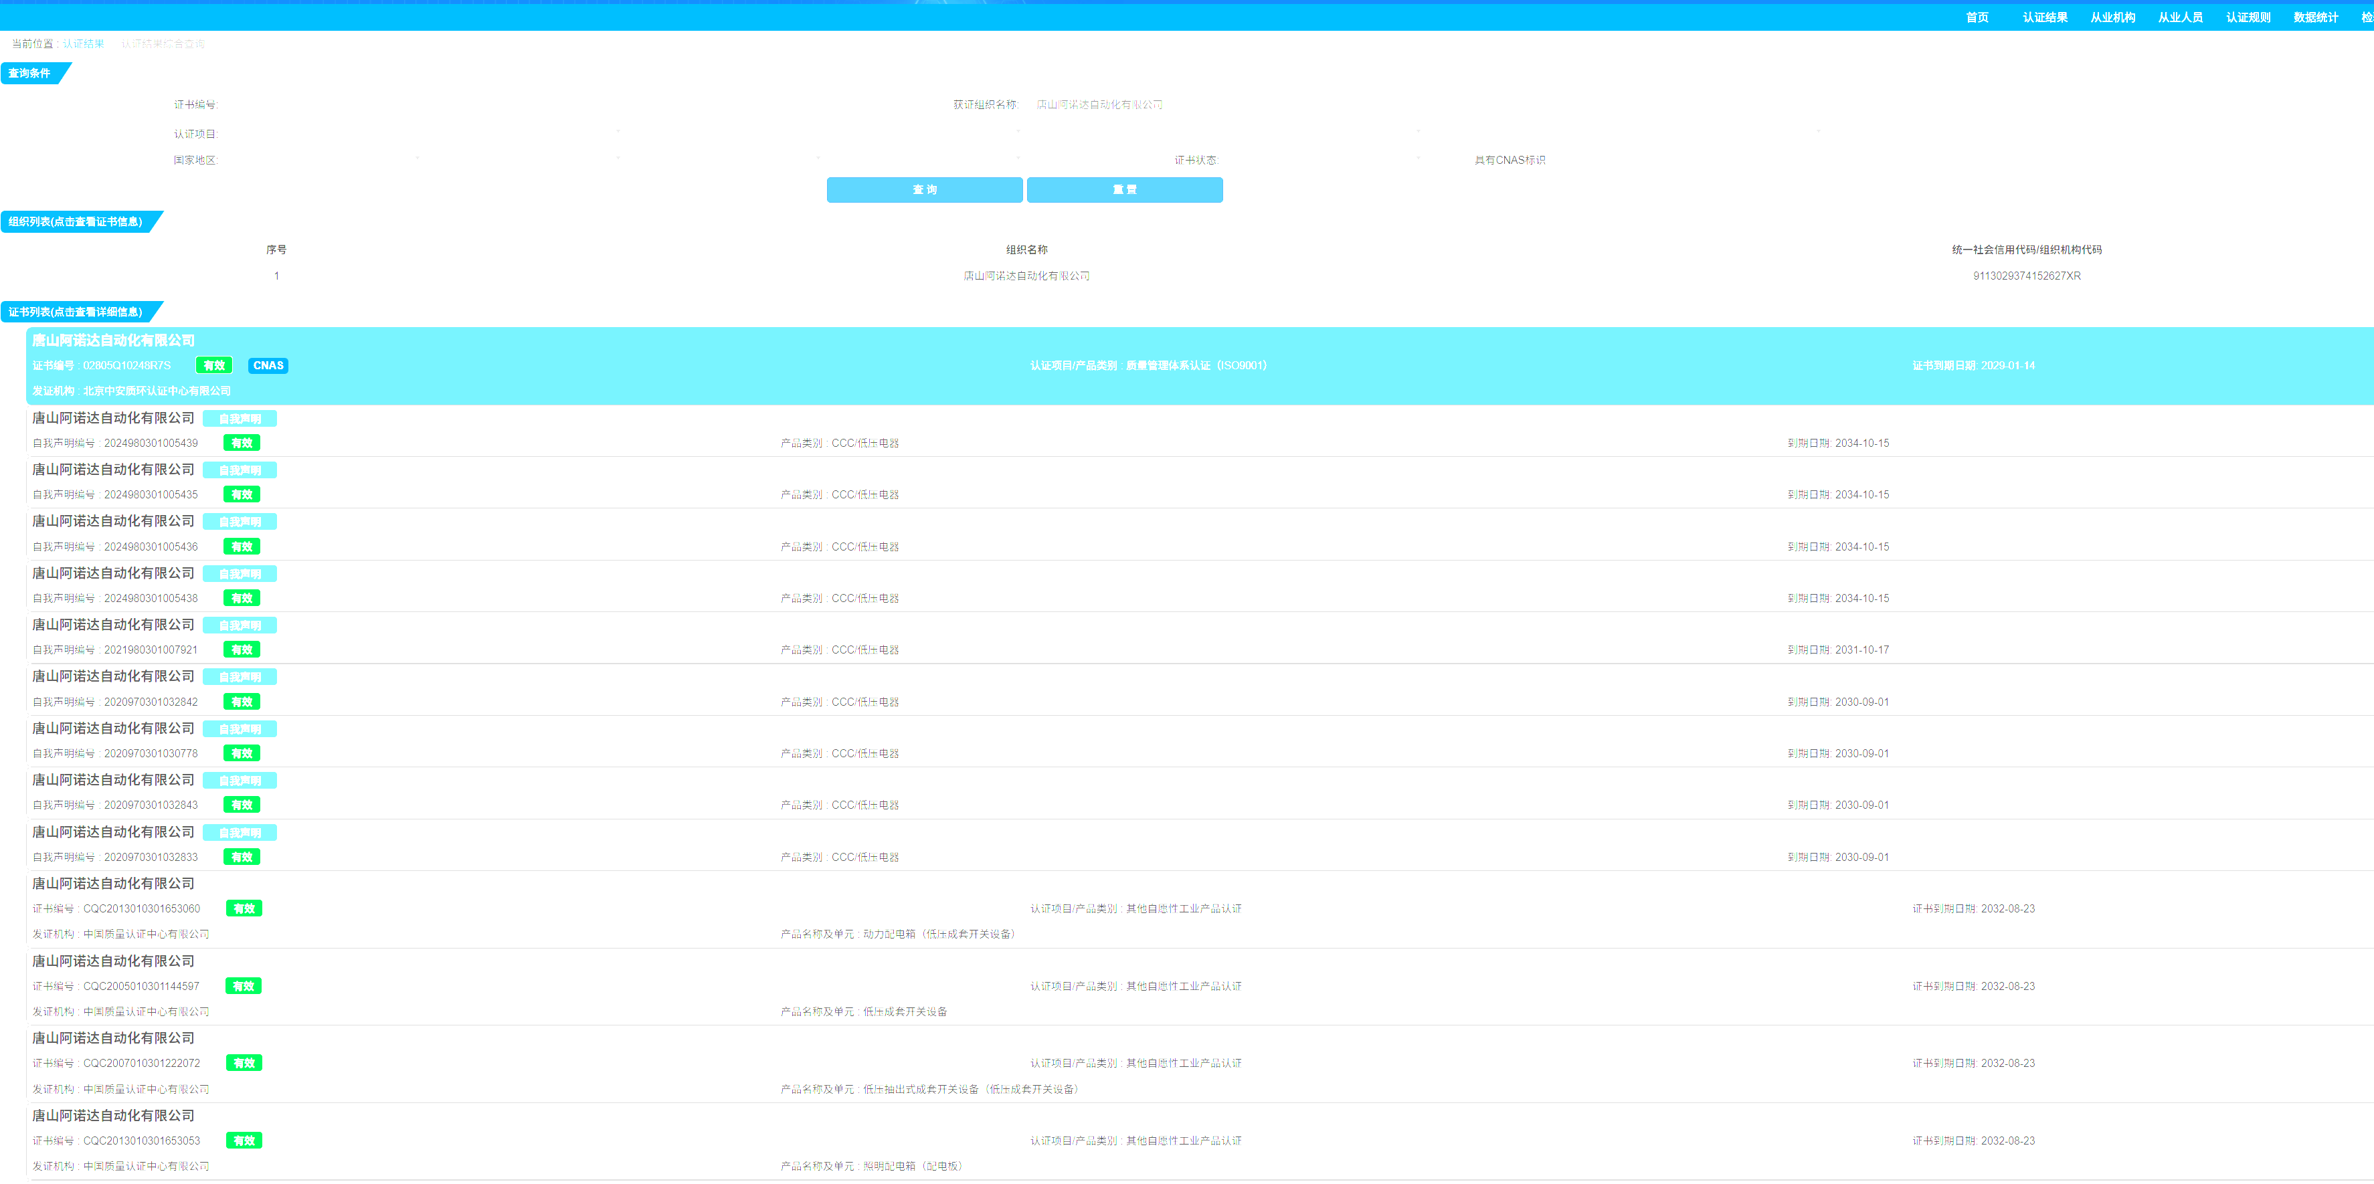Click 有效 badge beside certificate CQC2005010301144597

(x=244, y=987)
